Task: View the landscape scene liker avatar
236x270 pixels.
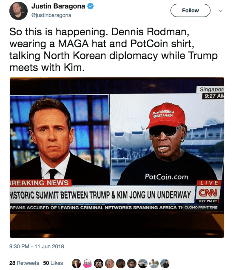Action: click(143, 264)
